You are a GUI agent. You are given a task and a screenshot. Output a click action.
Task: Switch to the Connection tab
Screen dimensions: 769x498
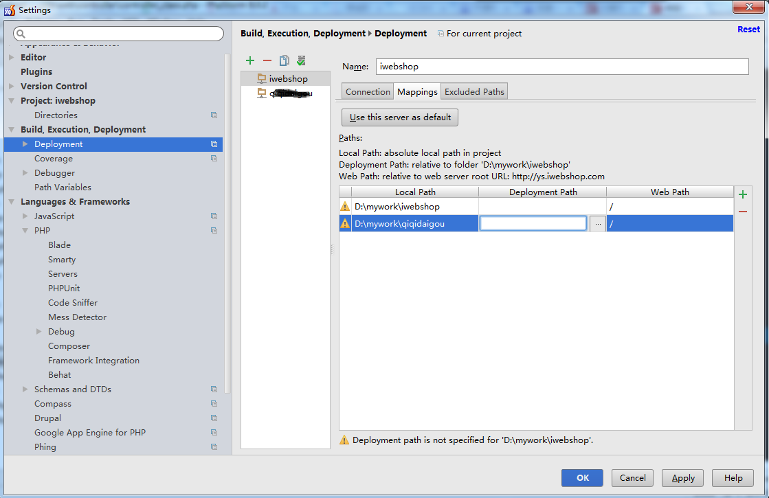367,91
